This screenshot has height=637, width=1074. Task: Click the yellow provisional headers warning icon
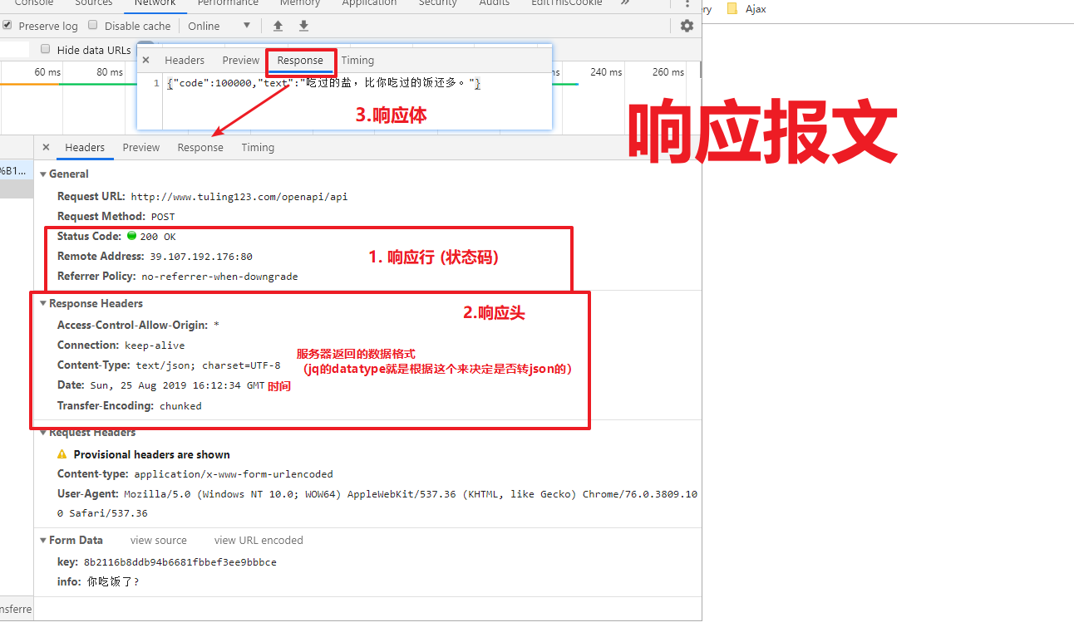(62, 454)
